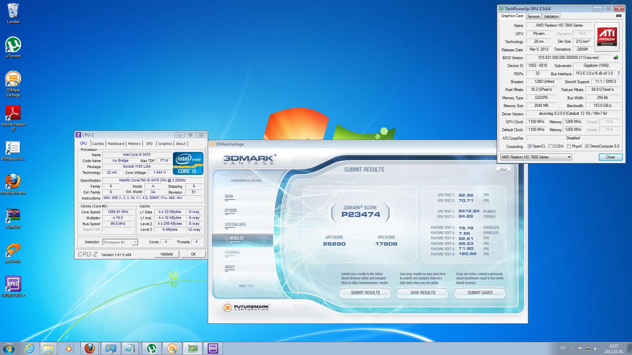Open the Lomtár recycle bin icon
This screenshot has height=355, width=632.
[13, 13]
